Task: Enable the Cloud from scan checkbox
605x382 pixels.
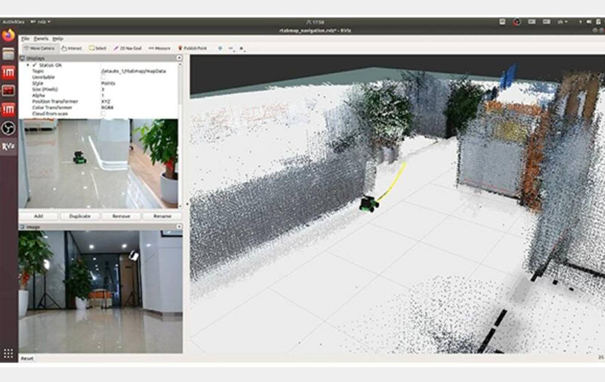Action: tap(104, 113)
